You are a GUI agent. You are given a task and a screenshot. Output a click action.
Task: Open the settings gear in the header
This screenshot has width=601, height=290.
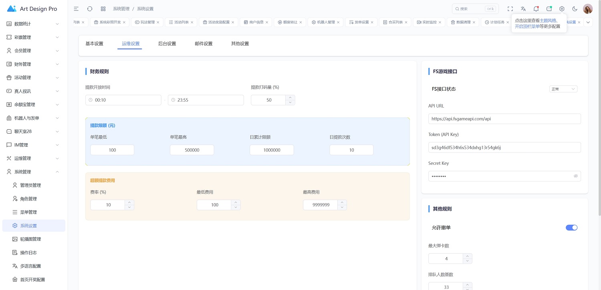tap(562, 9)
